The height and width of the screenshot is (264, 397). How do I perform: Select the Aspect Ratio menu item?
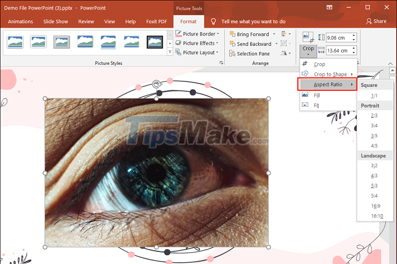328,85
